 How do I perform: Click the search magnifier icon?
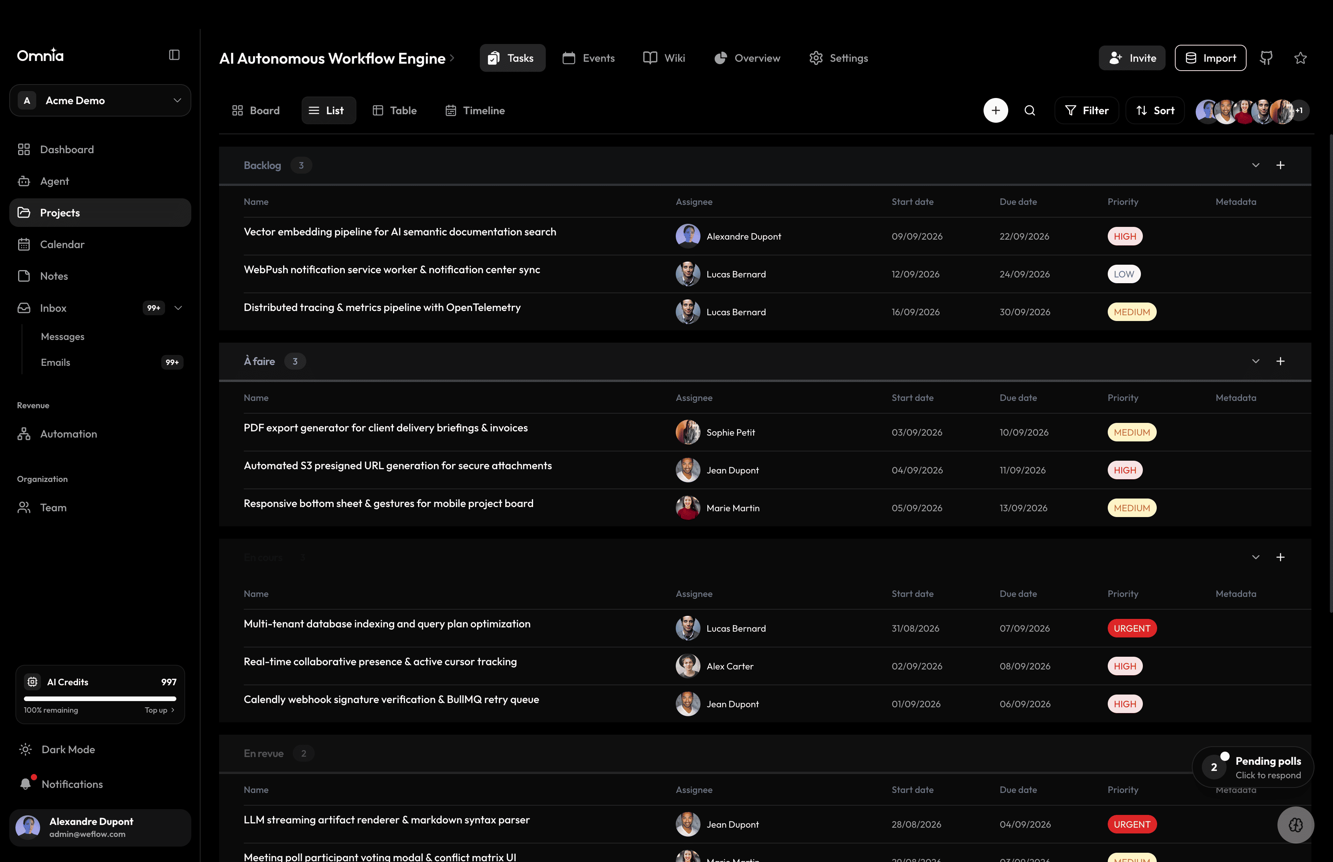(1029, 110)
